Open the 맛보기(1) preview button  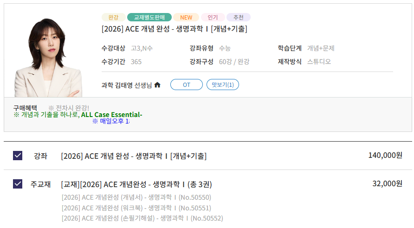pyautogui.click(x=223, y=85)
